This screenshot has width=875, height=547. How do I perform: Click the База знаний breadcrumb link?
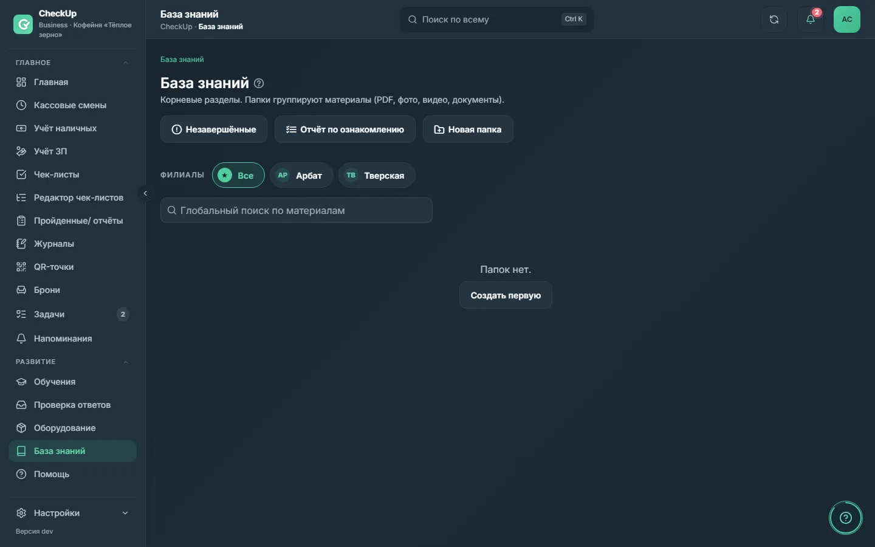click(182, 60)
